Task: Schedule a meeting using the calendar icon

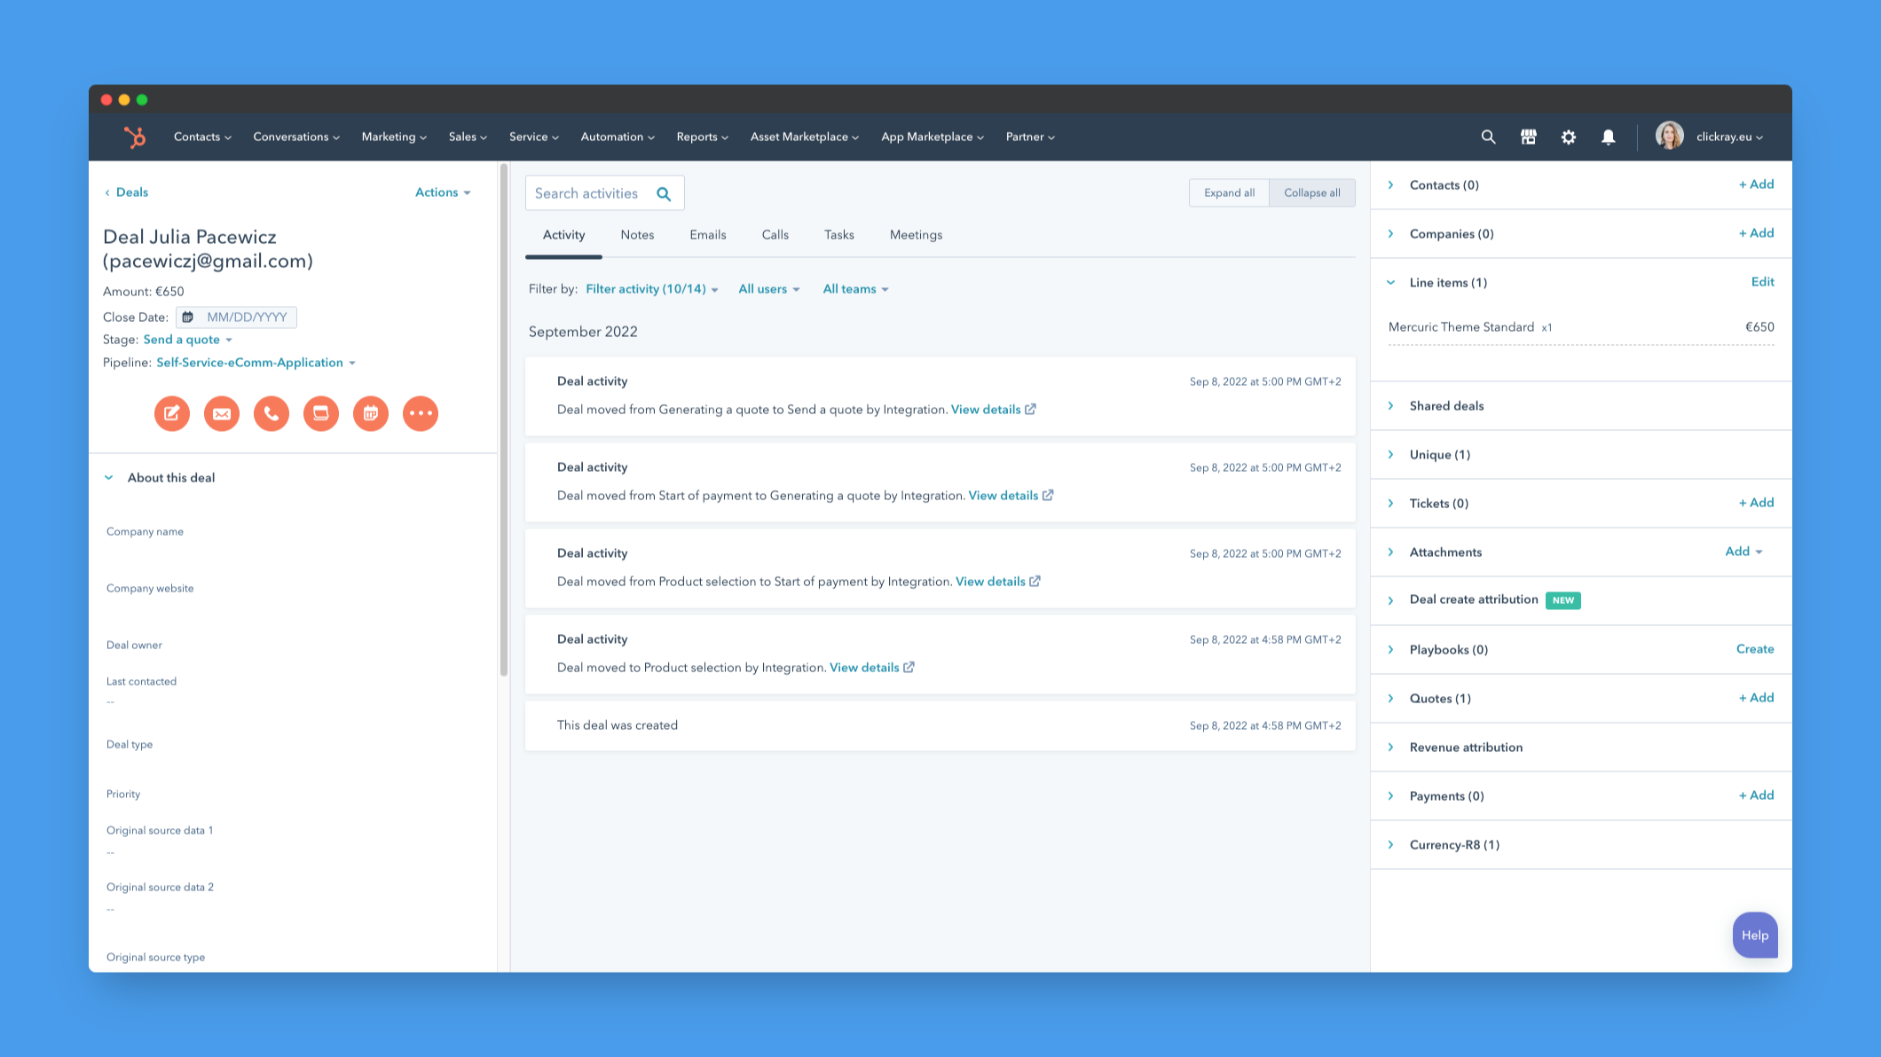Action: click(x=370, y=413)
